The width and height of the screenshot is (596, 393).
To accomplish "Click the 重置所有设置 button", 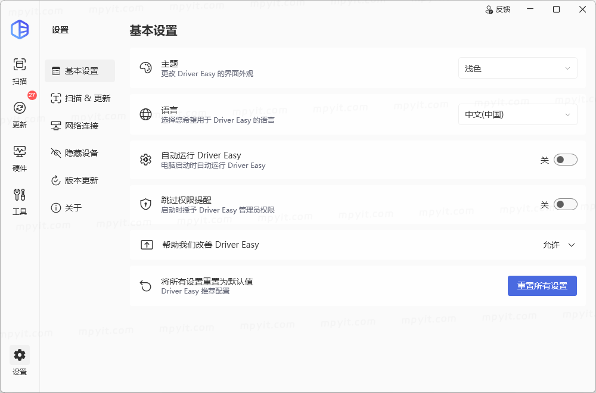I will coord(542,286).
